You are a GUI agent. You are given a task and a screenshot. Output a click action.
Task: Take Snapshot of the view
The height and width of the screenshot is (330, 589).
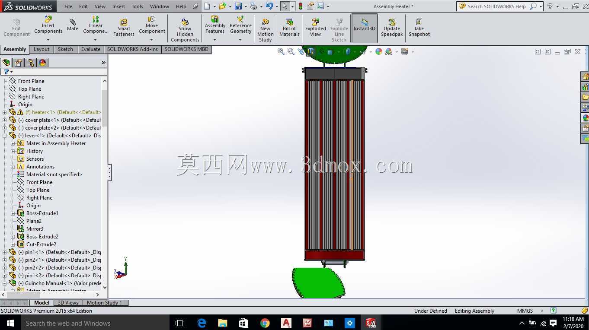pos(419,28)
